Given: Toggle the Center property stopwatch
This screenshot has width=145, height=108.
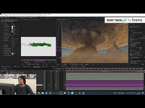Looking at the screenshot, I should pyautogui.click(x=4, y=39).
